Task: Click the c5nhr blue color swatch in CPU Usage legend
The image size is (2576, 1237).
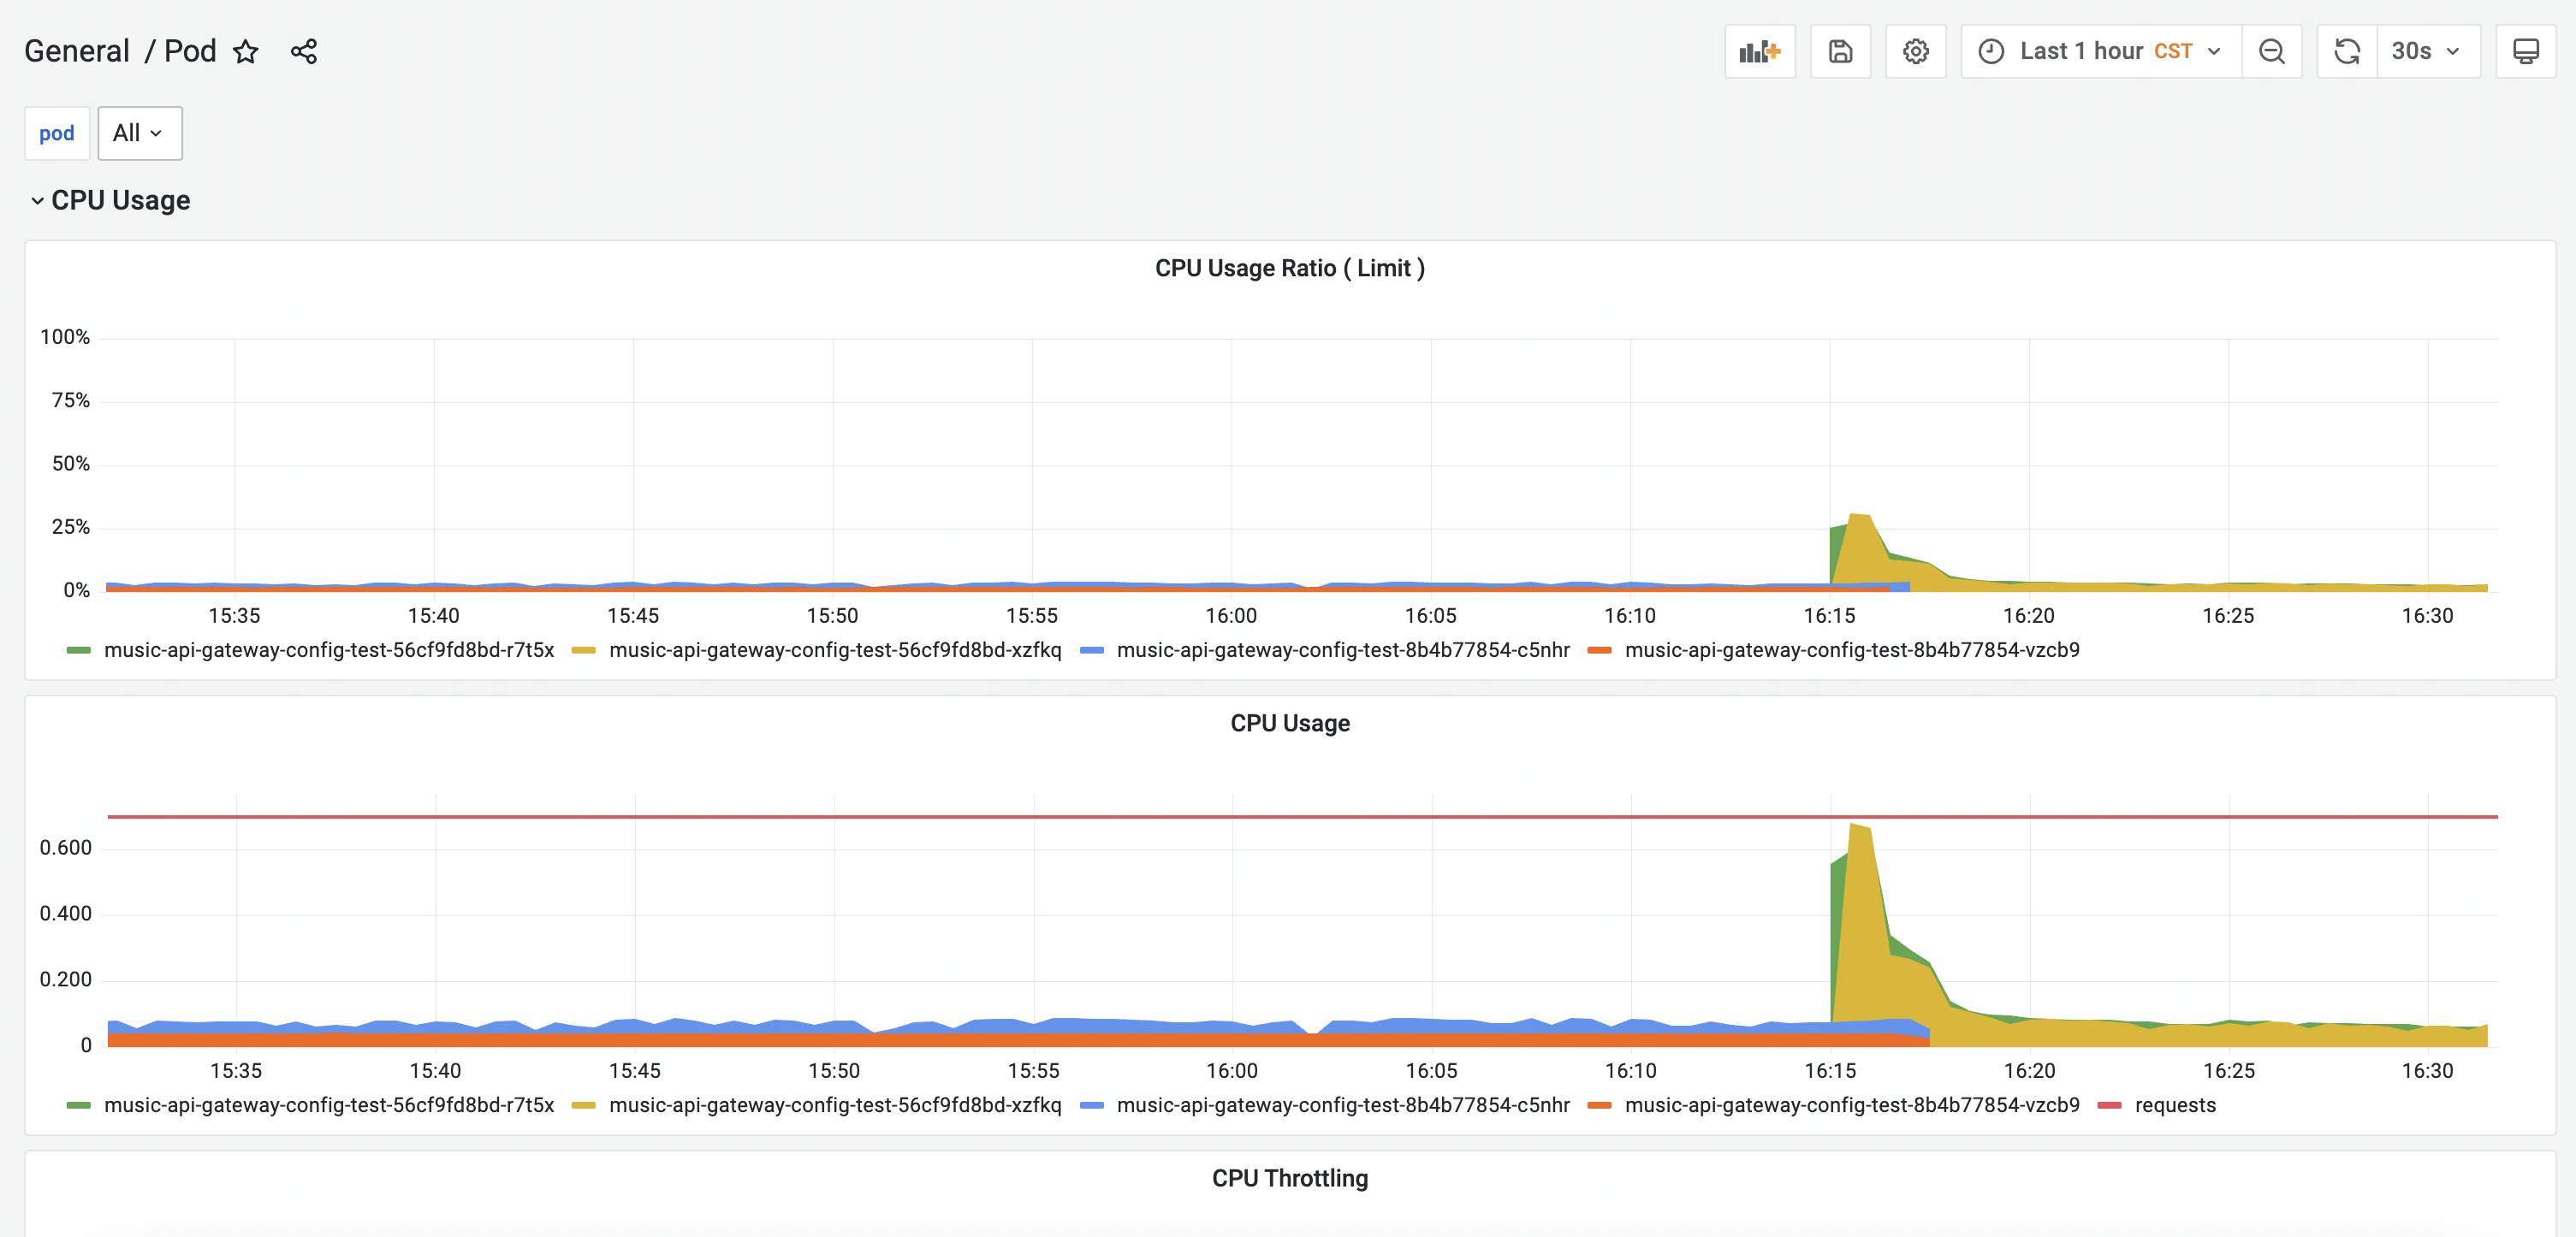Action: pos(1092,1105)
